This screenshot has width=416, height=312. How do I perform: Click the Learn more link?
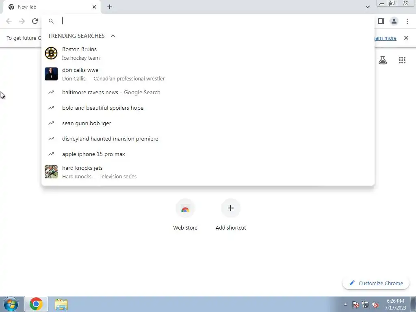(385, 38)
